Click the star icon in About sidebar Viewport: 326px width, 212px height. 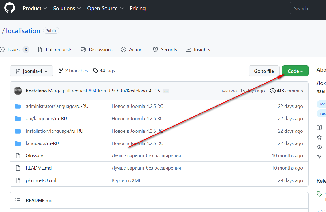coord(319,137)
